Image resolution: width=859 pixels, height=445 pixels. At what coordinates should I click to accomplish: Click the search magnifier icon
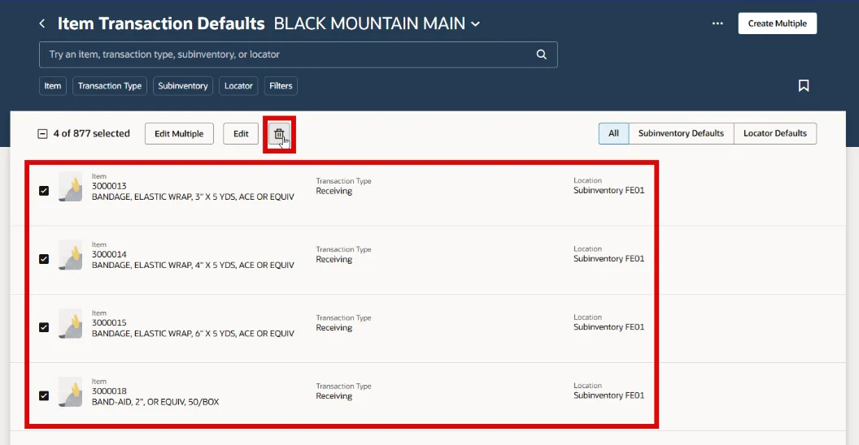click(542, 54)
